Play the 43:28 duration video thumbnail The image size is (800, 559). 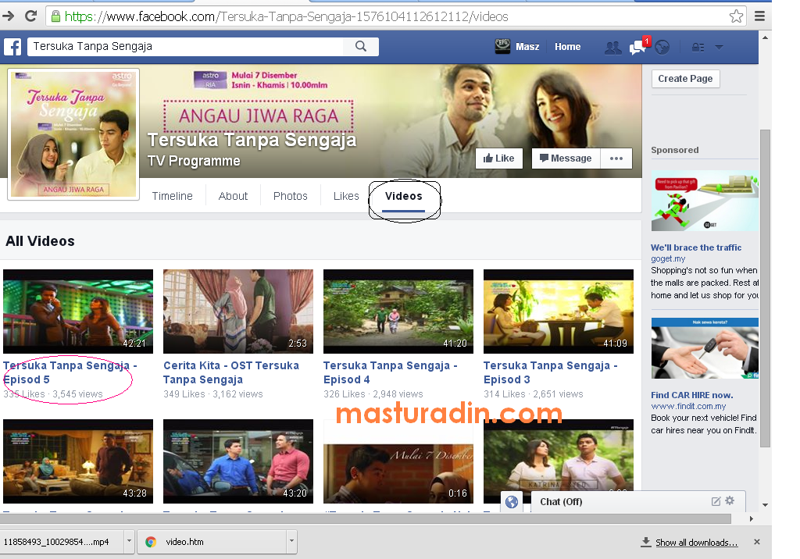coord(78,461)
